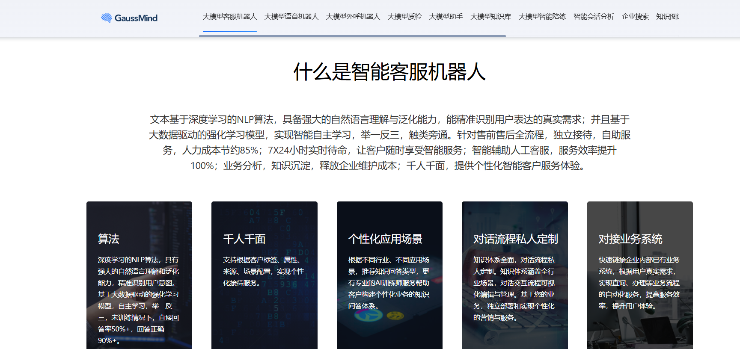The height and width of the screenshot is (349, 740).
Task: Open the 大模型智能陪练 navigation item
Action: coord(542,17)
